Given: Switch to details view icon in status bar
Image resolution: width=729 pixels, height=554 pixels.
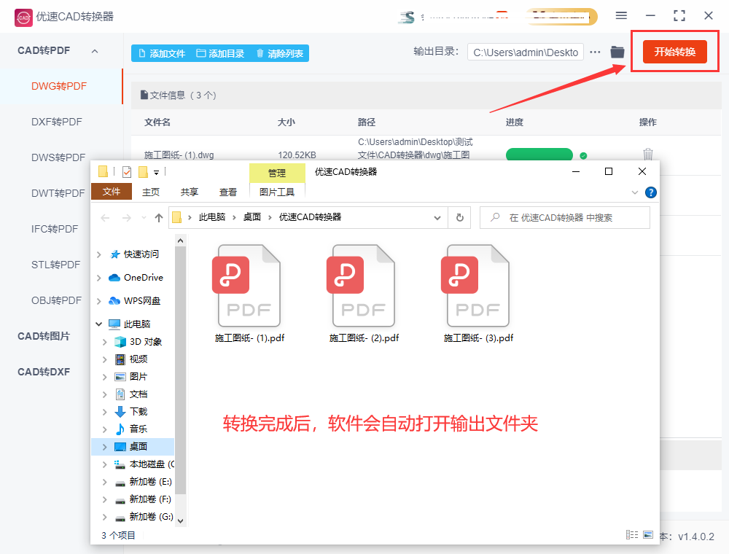Looking at the screenshot, I should [x=632, y=535].
